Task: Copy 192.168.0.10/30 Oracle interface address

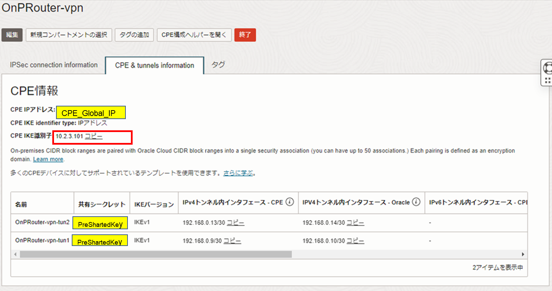Action: pos(355,241)
